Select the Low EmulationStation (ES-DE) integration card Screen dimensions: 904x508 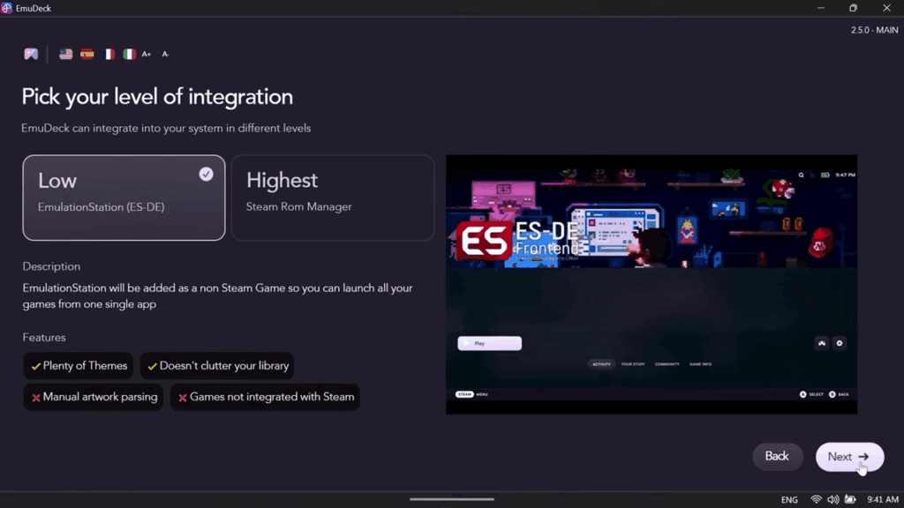[124, 198]
